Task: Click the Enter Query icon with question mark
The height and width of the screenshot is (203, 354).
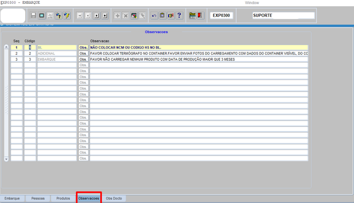Action: click(59, 15)
